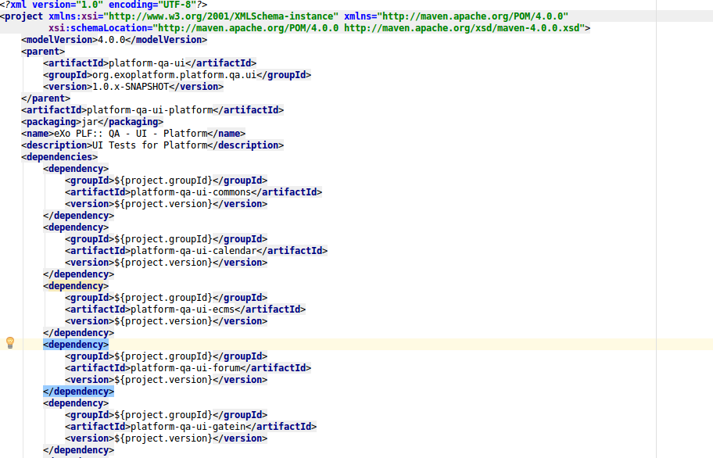Screen dimensions: 713x458
Task: Click the description UI Tests for Platform
Action: [x=152, y=145]
